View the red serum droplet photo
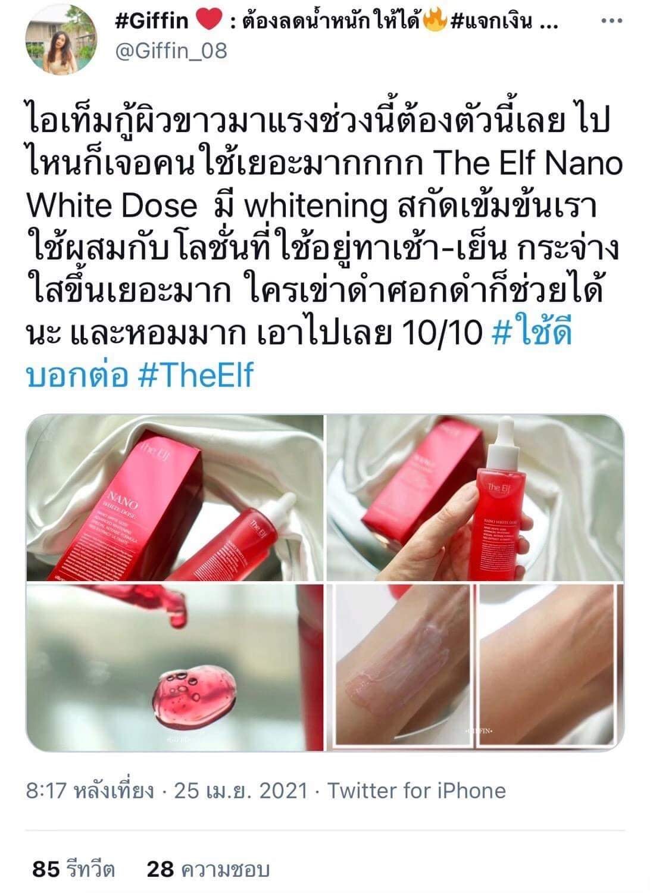The height and width of the screenshot is (893, 650). click(x=175, y=667)
